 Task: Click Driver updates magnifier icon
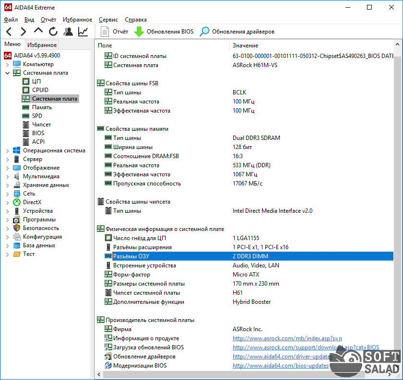(x=205, y=32)
